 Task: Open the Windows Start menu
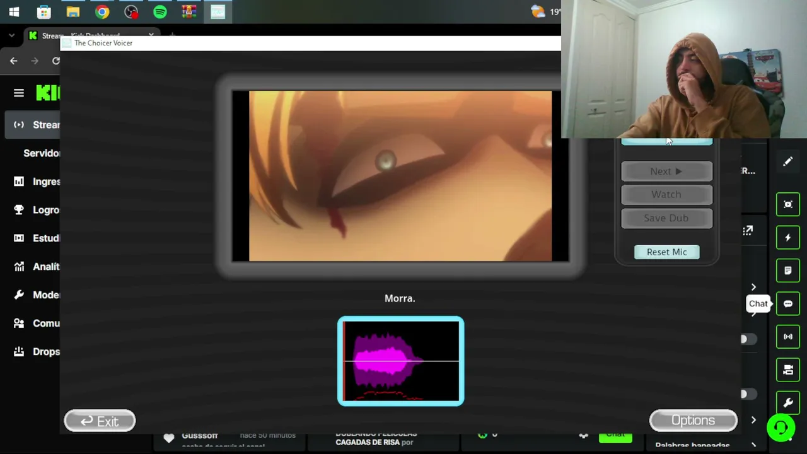[x=14, y=11]
